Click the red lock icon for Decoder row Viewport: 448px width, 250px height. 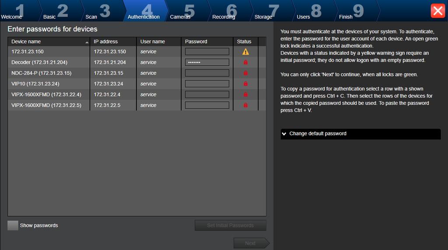point(245,62)
